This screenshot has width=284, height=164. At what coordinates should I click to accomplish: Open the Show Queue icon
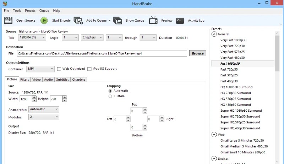(118, 20)
